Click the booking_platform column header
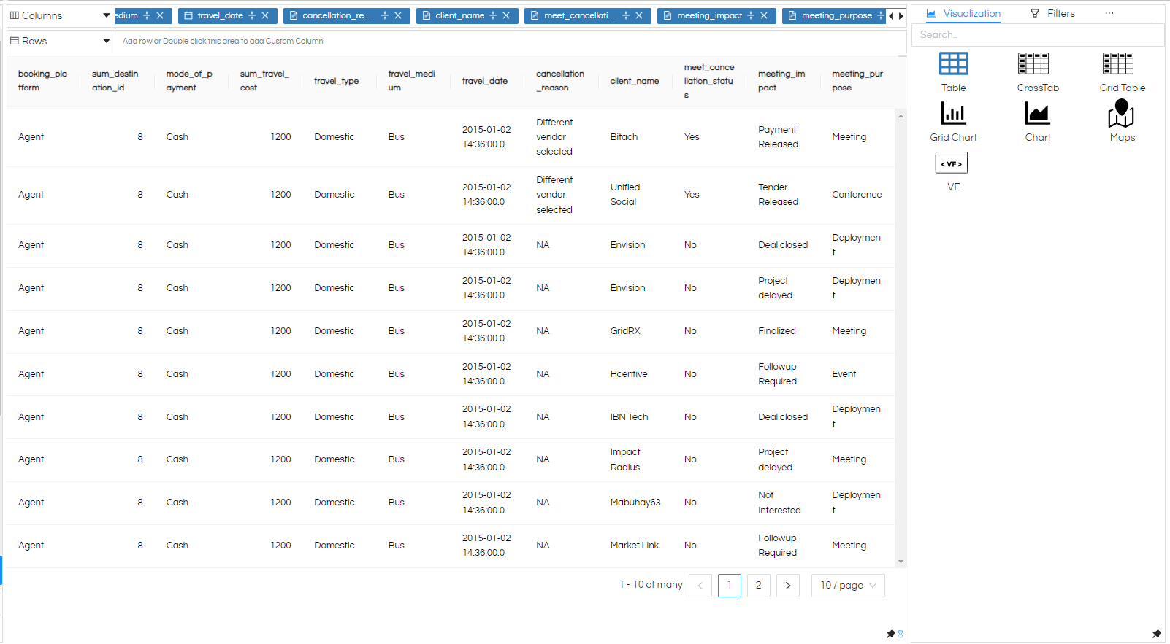The image size is (1170, 644). point(42,81)
